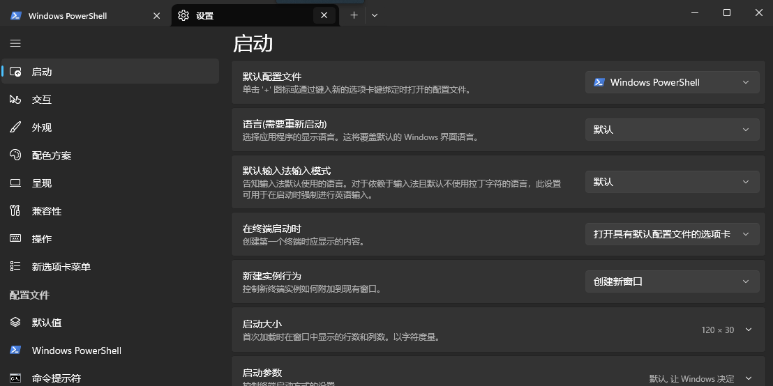
Task: Expand the 启动大小 section chevron
Action: [749, 330]
